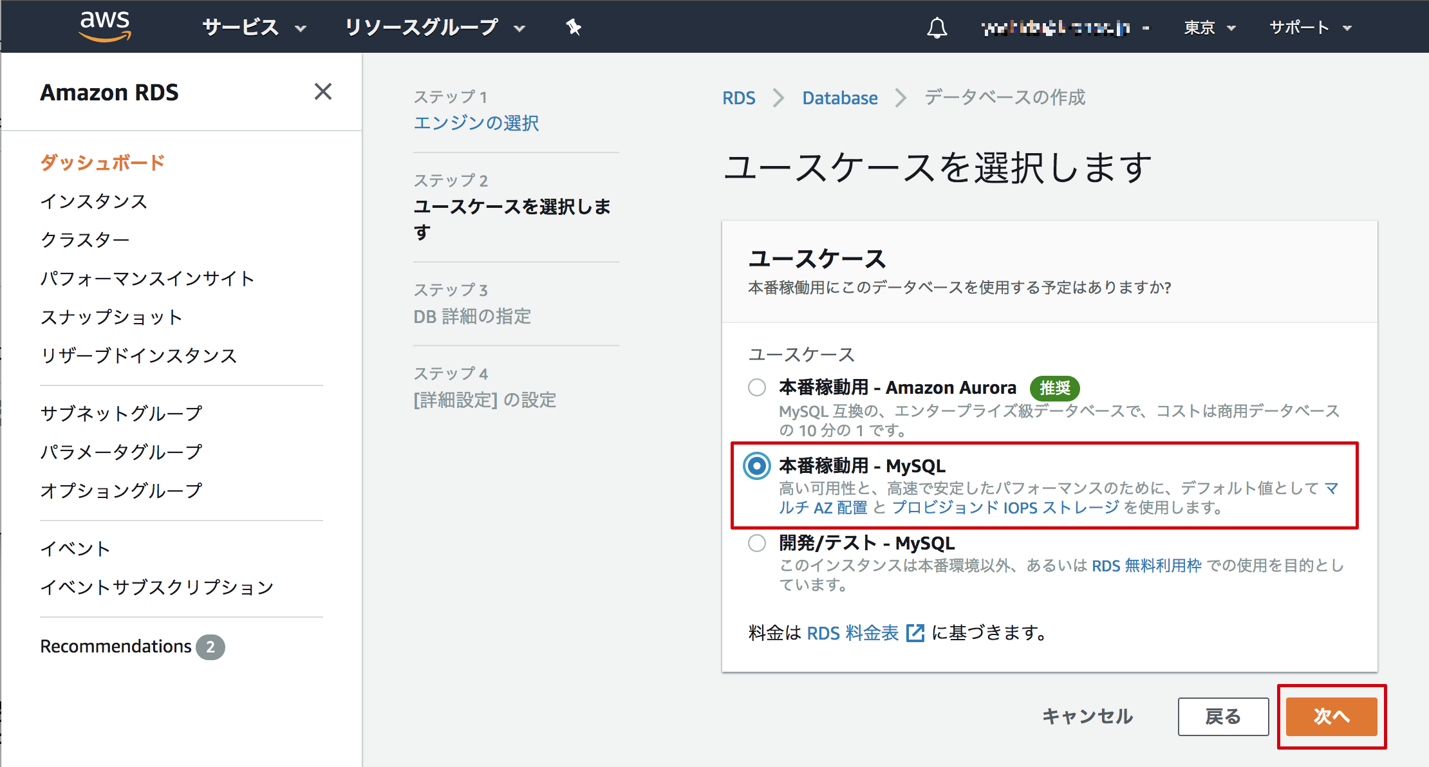Expand the サービス dropdown menu
The image size is (1429, 767).
[x=254, y=27]
